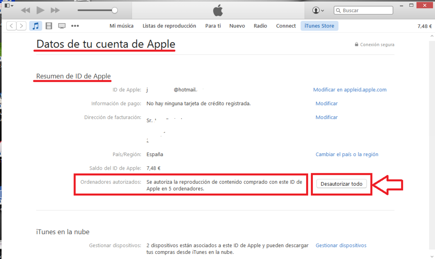Click the Conexión segura lock icon
435x259 pixels.
356,44
